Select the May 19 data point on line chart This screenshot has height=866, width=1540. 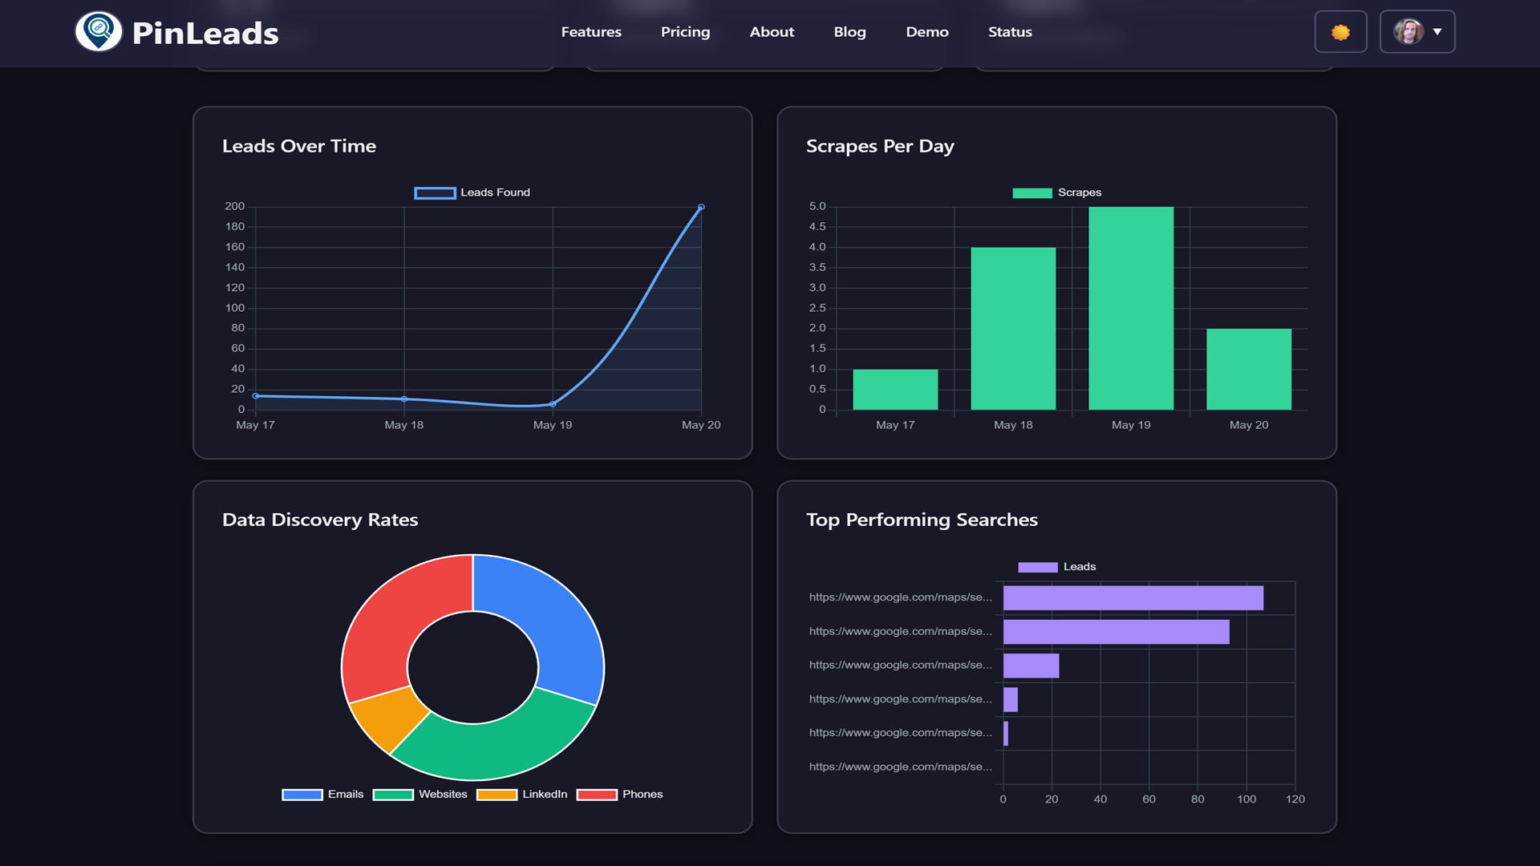coord(553,403)
